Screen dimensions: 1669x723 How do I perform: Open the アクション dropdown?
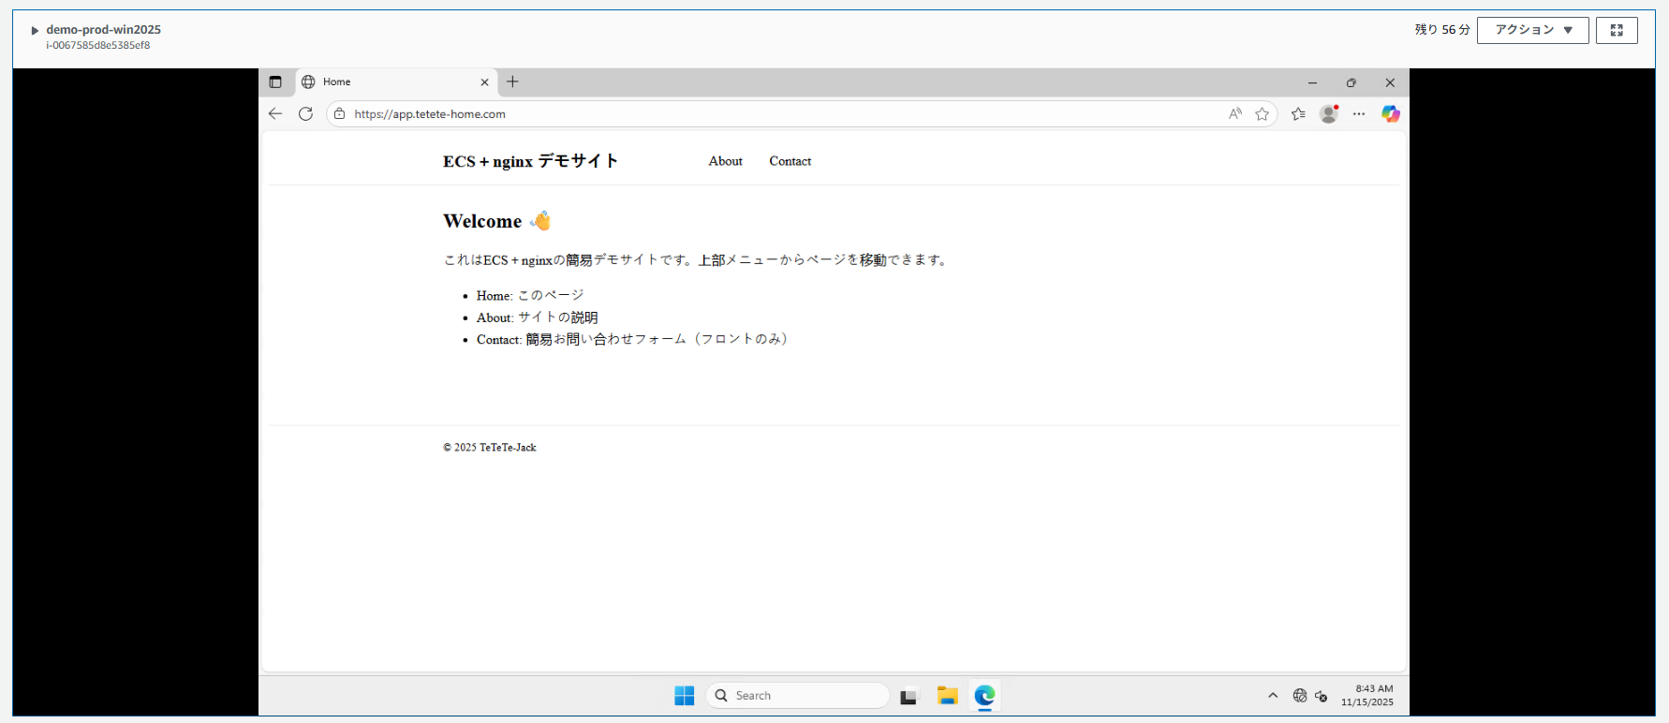pos(1532,30)
